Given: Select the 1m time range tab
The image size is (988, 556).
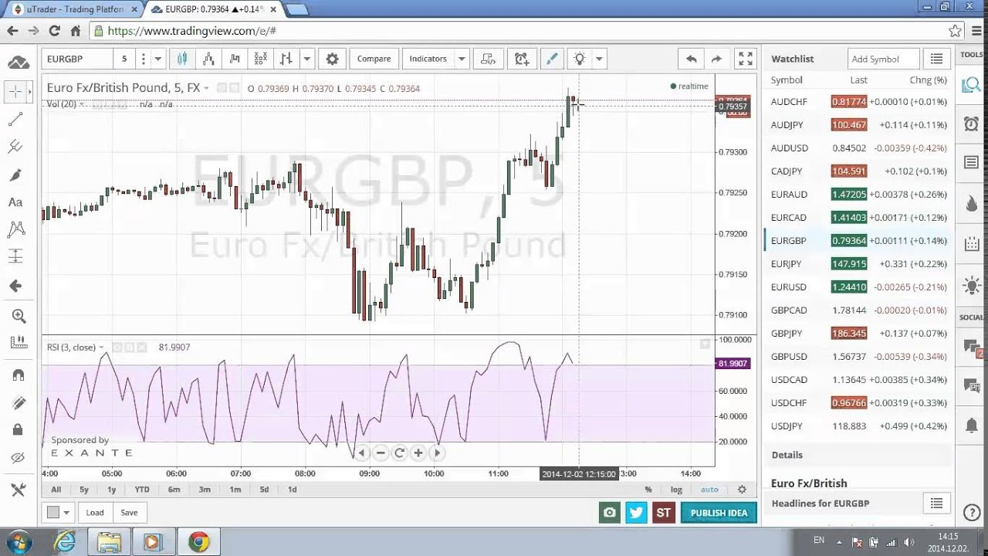Looking at the screenshot, I should tap(235, 490).
